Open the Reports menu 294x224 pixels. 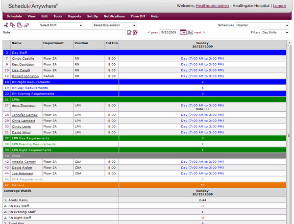[x=74, y=16]
